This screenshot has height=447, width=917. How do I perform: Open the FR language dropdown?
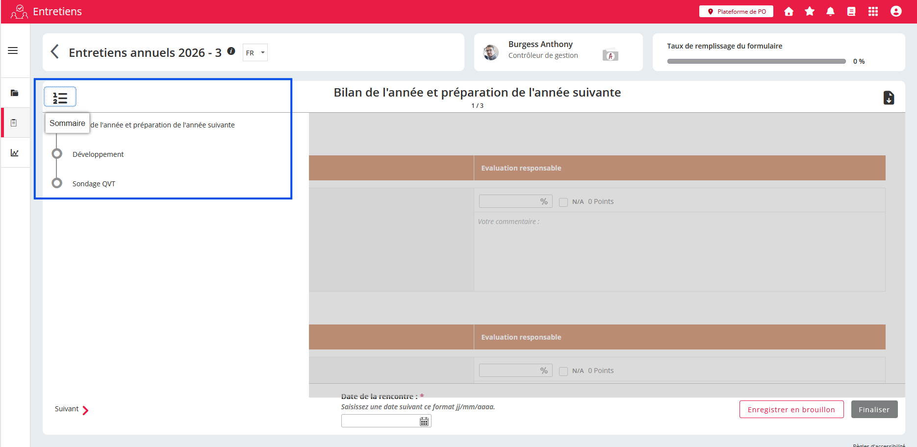click(x=255, y=53)
